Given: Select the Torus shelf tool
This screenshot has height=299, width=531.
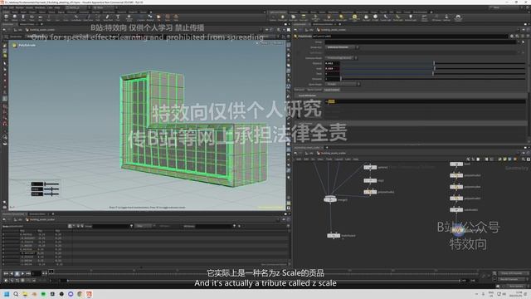Looking at the screenshot, I should coord(32,17).
